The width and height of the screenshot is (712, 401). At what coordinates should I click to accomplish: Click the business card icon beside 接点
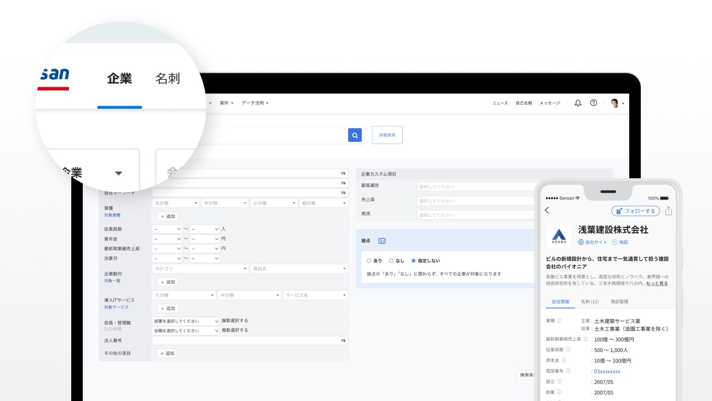382,241
